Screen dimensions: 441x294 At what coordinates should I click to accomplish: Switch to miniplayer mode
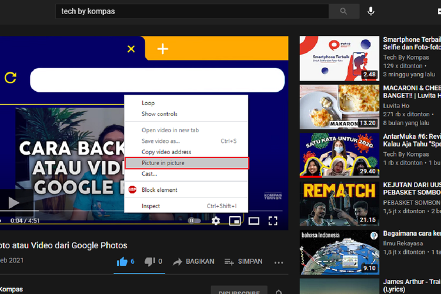coord(235,221)
